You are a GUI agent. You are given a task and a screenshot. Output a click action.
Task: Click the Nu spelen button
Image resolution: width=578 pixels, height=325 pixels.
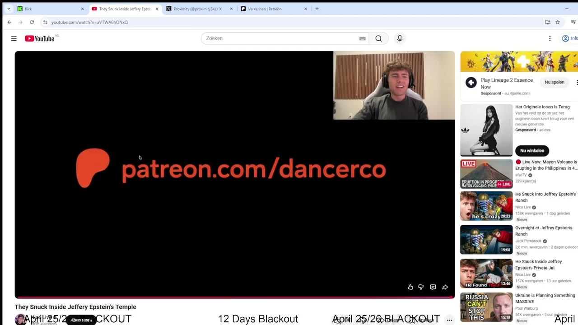point(555,83)
